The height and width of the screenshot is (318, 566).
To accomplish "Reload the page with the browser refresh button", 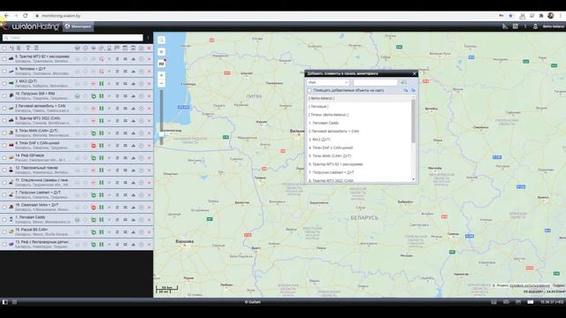I will click(26, 16).
